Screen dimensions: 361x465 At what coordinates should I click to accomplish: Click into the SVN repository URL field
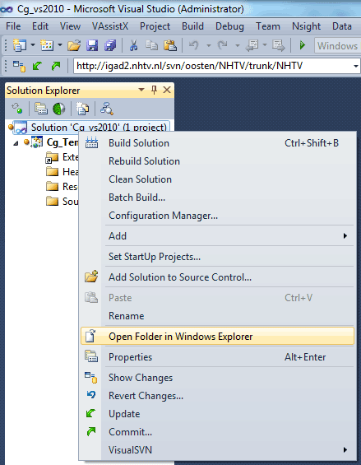click(214, 66)
